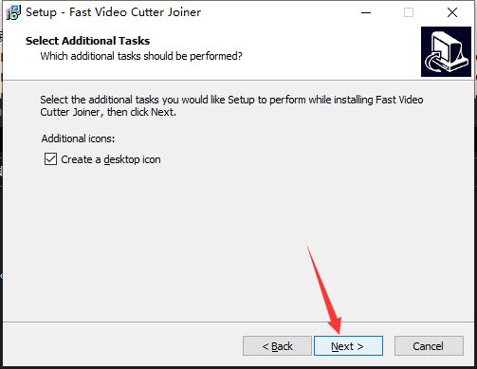
Task: Click the "Select Additional Tasks" heading
Action: click(x=87, y=41)
